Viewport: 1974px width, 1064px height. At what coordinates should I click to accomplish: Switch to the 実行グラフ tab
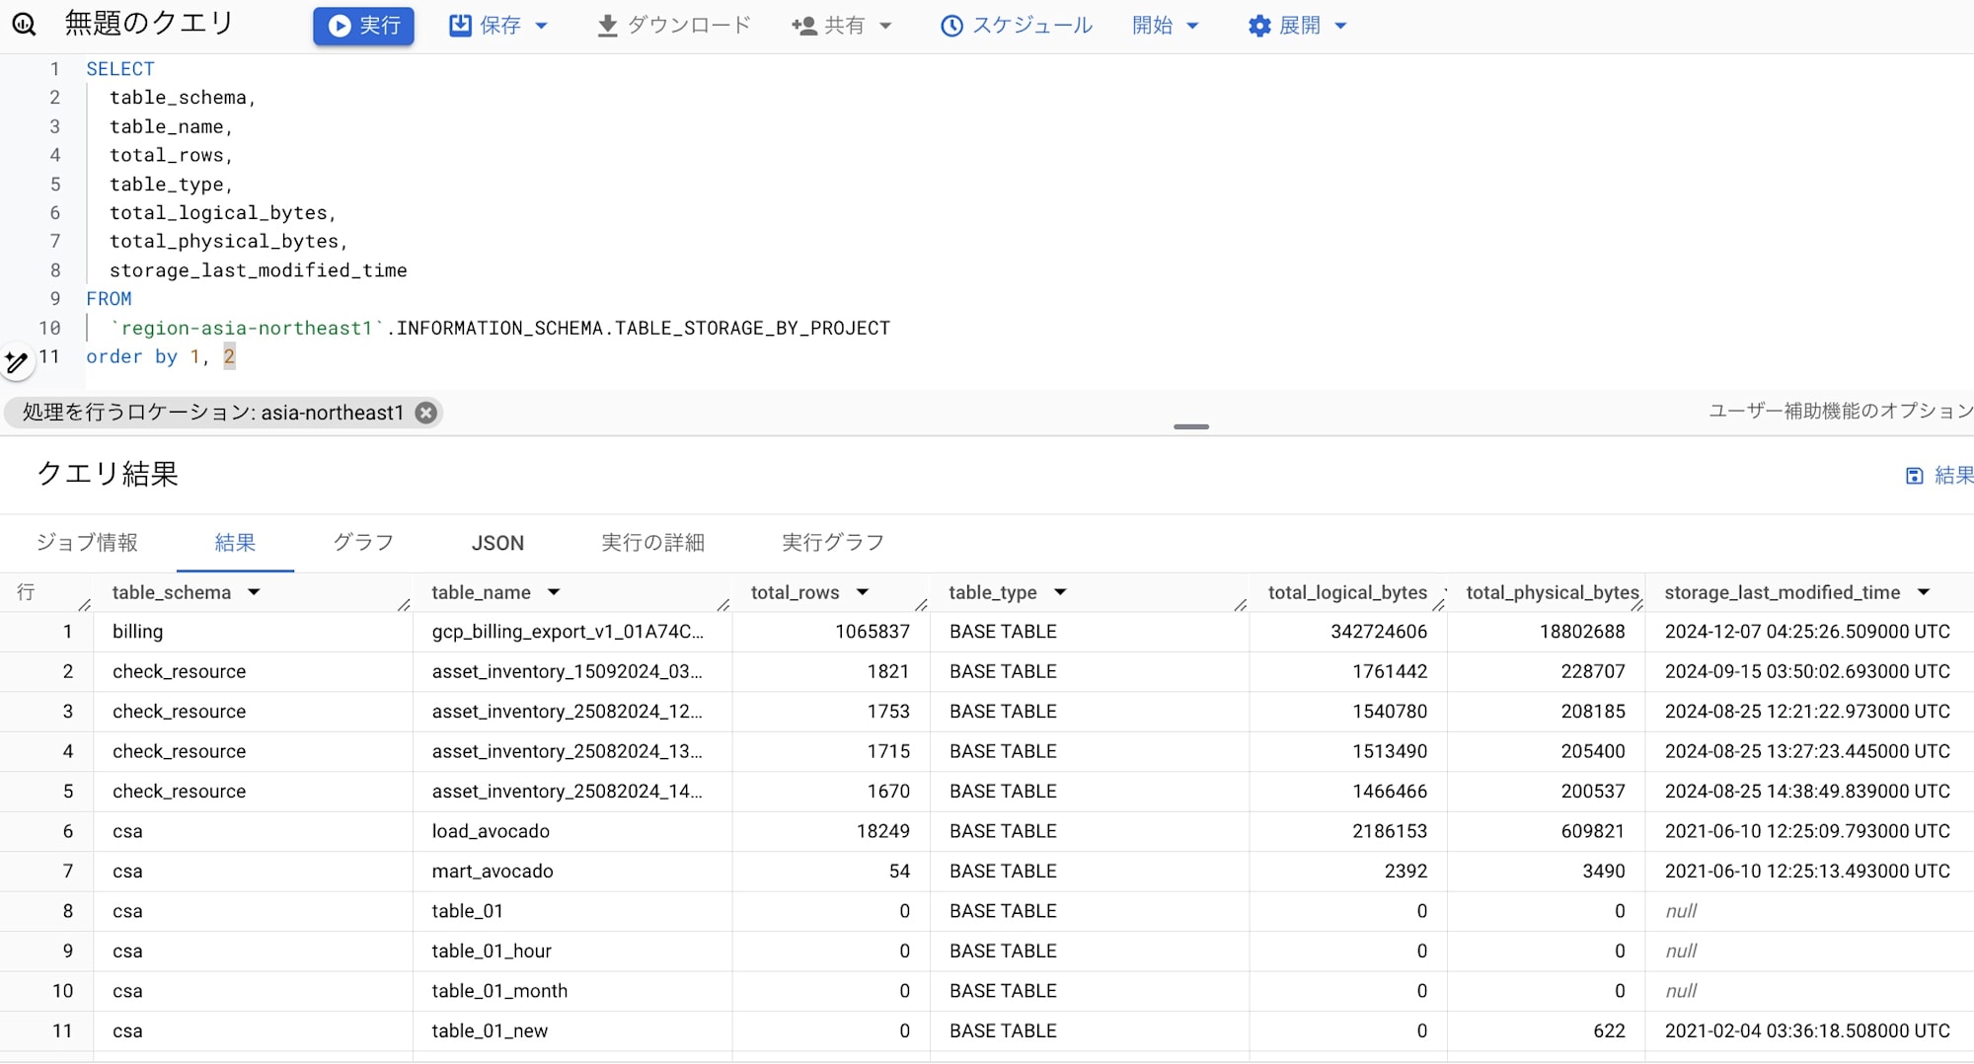tap(833, 542)
